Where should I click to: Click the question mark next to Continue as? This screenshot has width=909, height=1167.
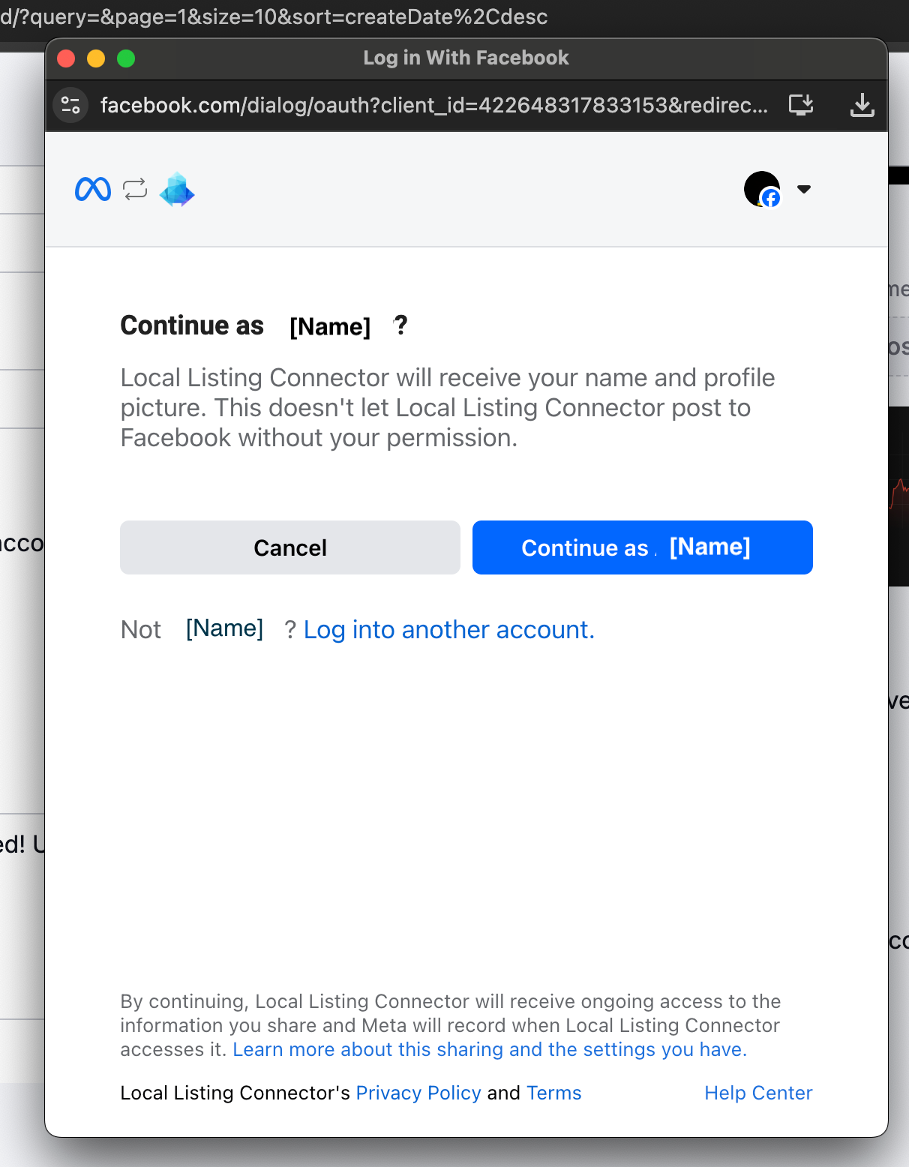(x=400, y=325)
